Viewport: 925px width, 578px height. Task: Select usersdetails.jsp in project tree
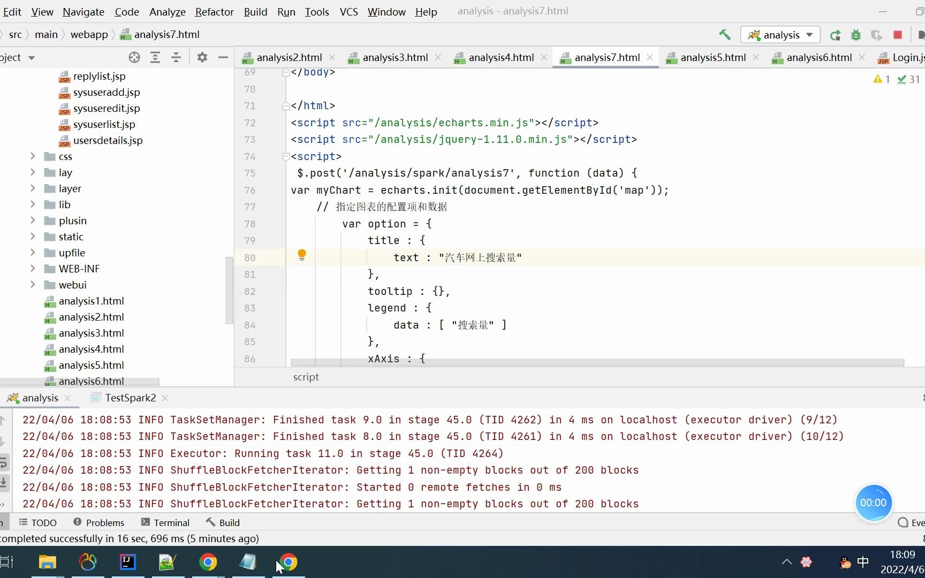(x=108, y=140)
